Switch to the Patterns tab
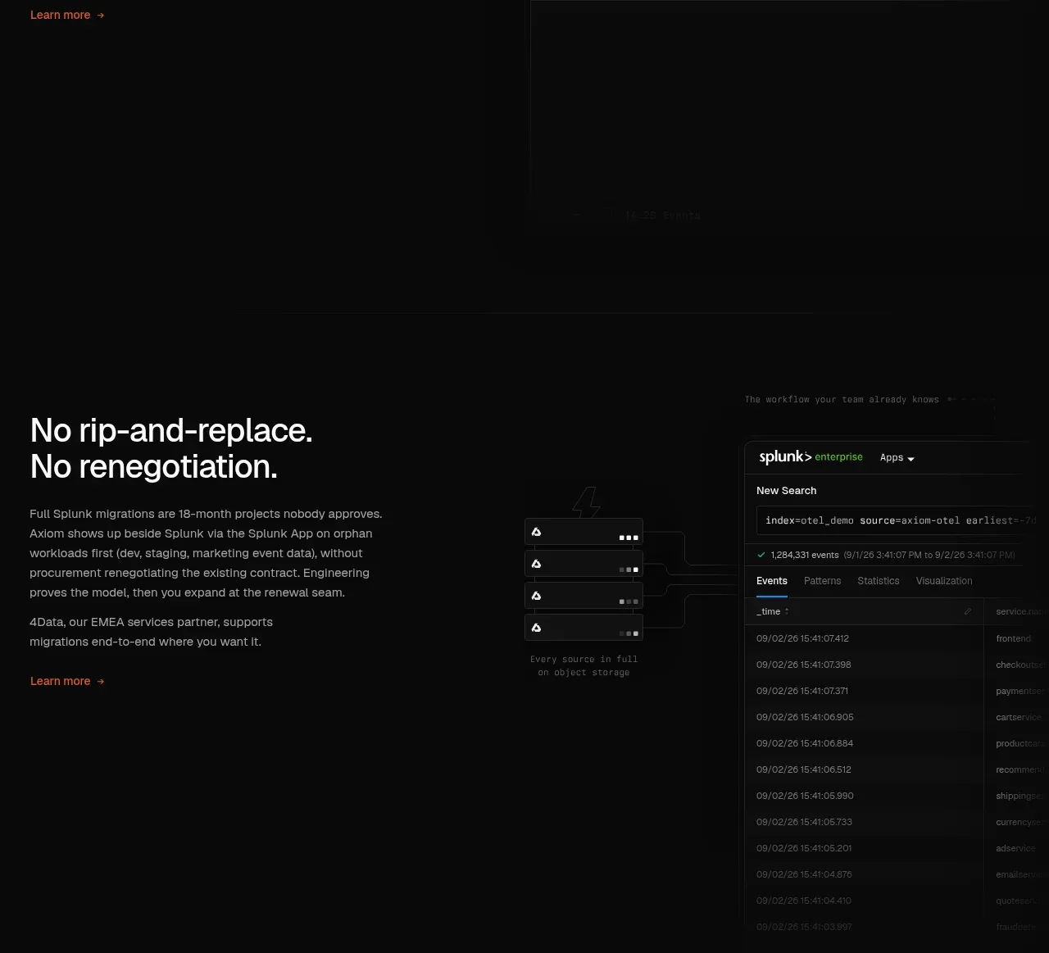1049x953 pixels. [822, 581]
